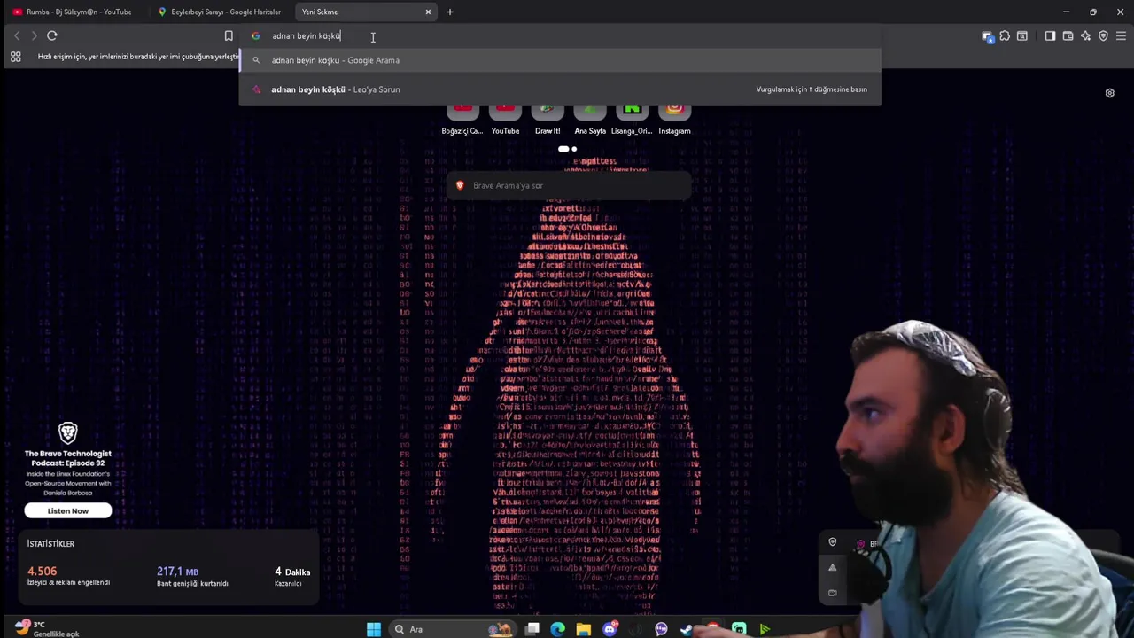Open the Ana Sayfa shortcut tile
Screen dimensions: 1134x638
590,120
